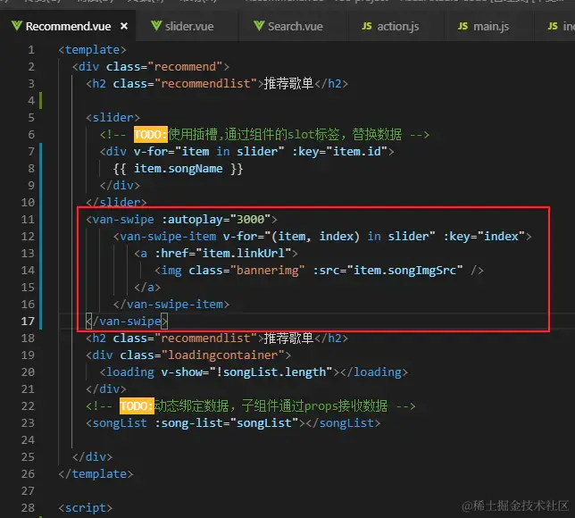The height and width of the screenshot is (518, 575).
Task: Close the Recommend.vue tab
Action: 124,26
